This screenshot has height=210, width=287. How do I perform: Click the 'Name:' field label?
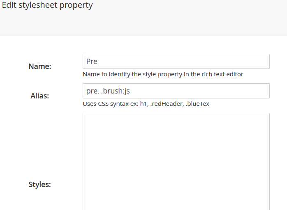pos(40,66)
